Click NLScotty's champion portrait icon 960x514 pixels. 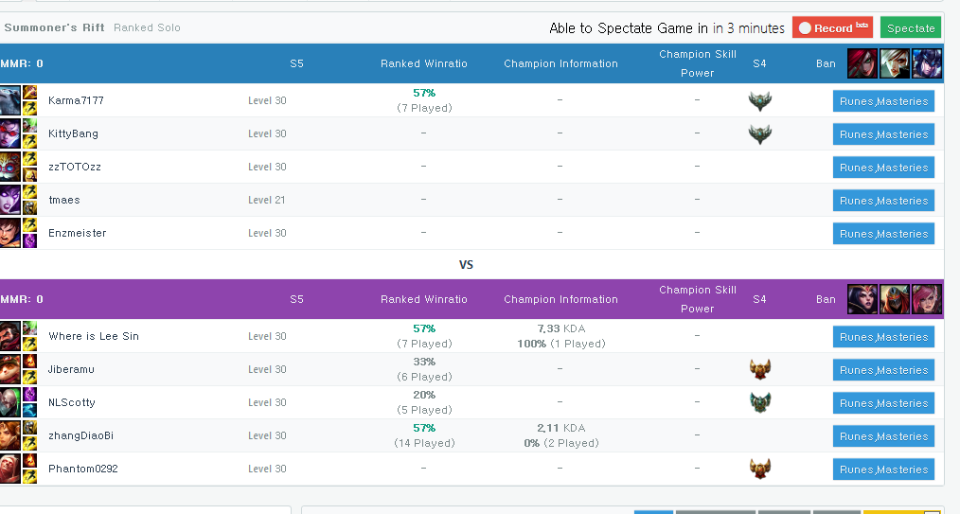tap(9, 402)
